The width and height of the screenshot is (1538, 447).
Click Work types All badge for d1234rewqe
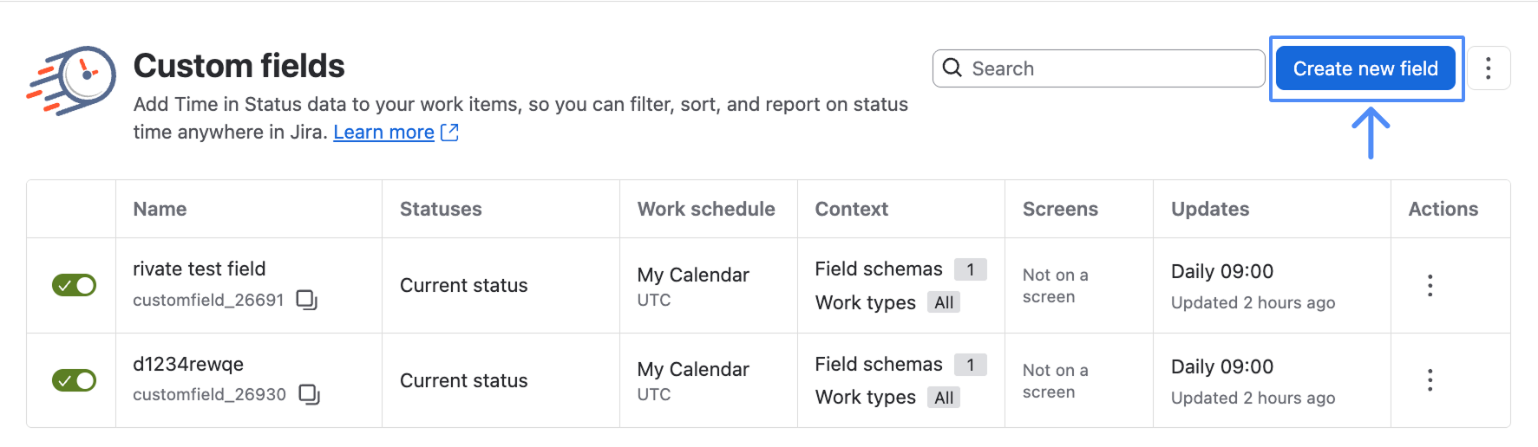coord(944,398)
